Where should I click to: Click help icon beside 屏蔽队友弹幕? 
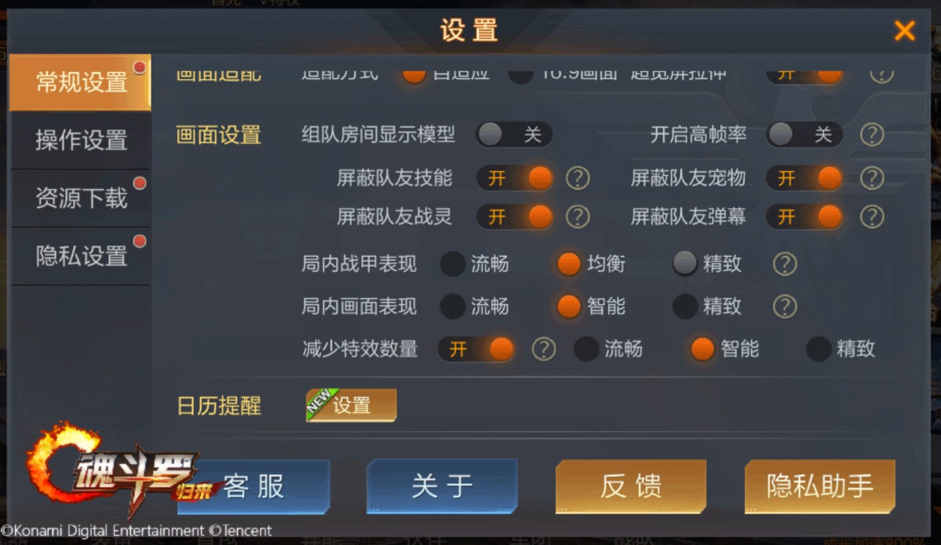872,217
